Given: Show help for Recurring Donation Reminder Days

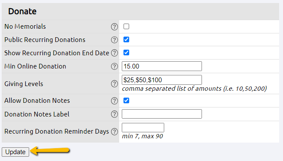Looking at the screenshot, I should pyautogui.click(x=114, y=131).
